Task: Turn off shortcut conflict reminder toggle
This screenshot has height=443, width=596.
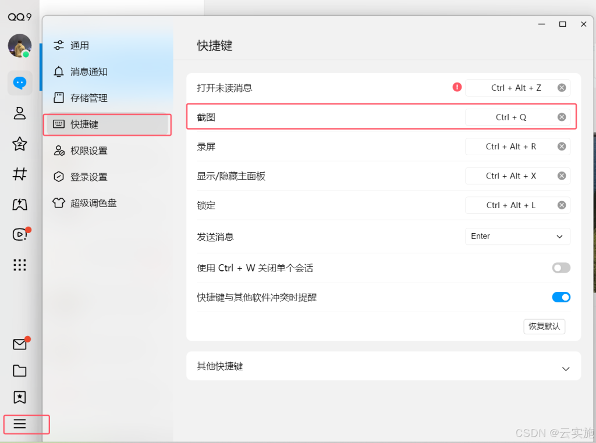Action: tap(560, 297)
